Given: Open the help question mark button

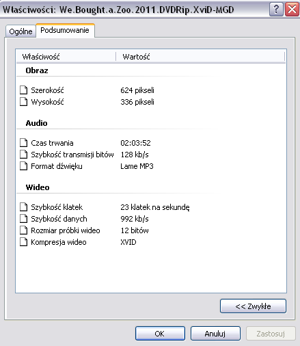Looking at the screenshot, I should pos(276,10).
